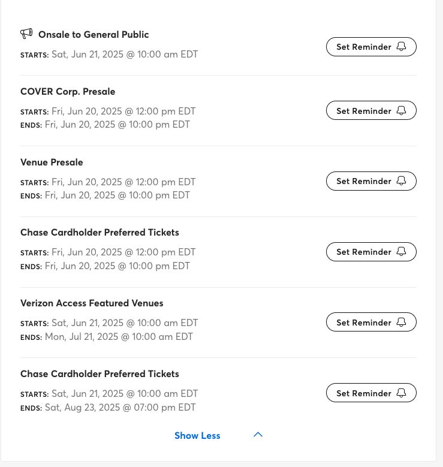Select the Onsale to General Public heading
This screenshot has width=443, height=467.
coord(94,35)
